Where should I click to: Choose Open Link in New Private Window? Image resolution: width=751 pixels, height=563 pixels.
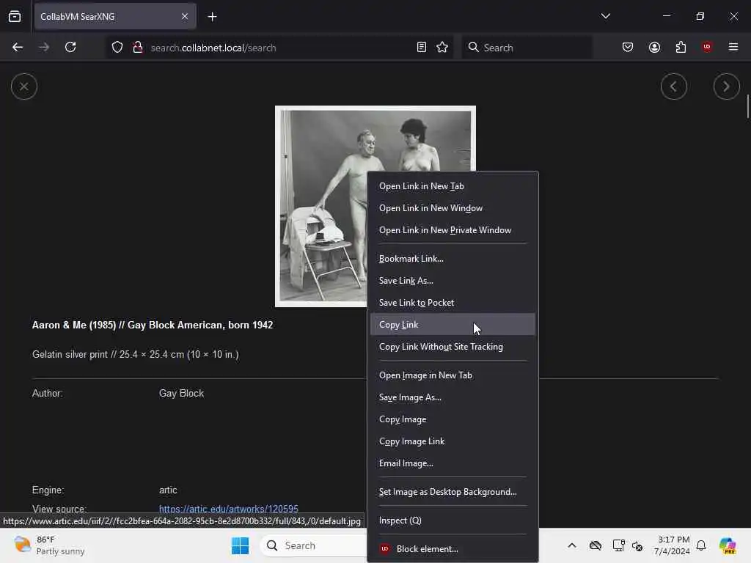(x=453, y=230)
